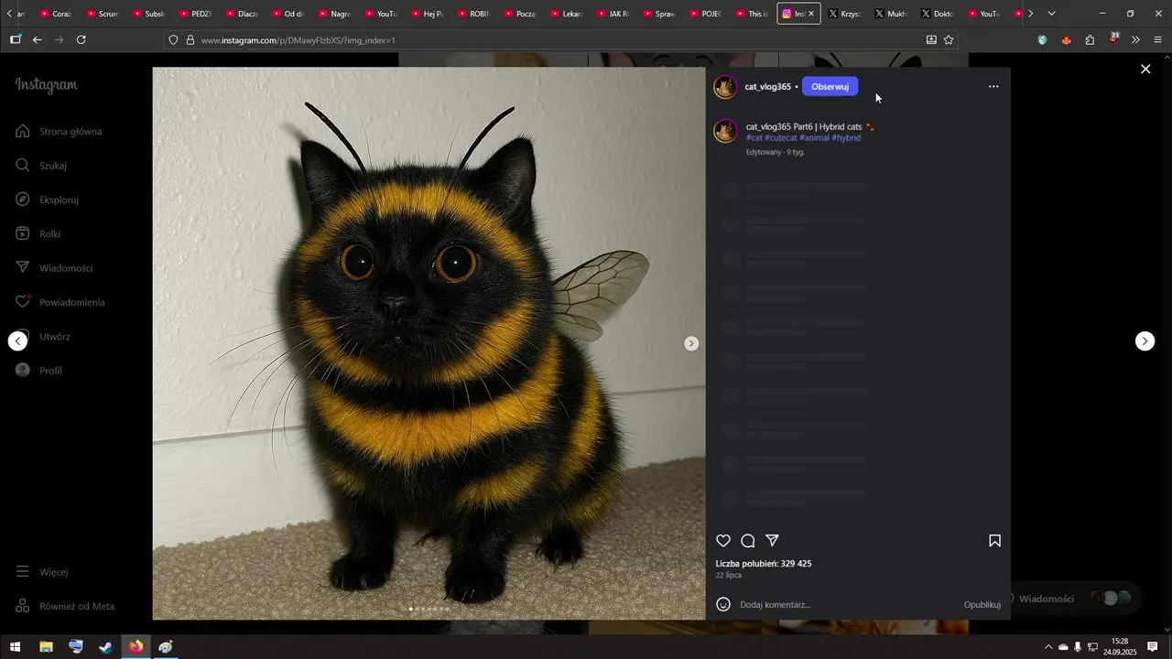Image resolution: width=1172 pixels, height=659 pixels.
Task: Click the 22 lipca post date
Action: tap(729, 576)
